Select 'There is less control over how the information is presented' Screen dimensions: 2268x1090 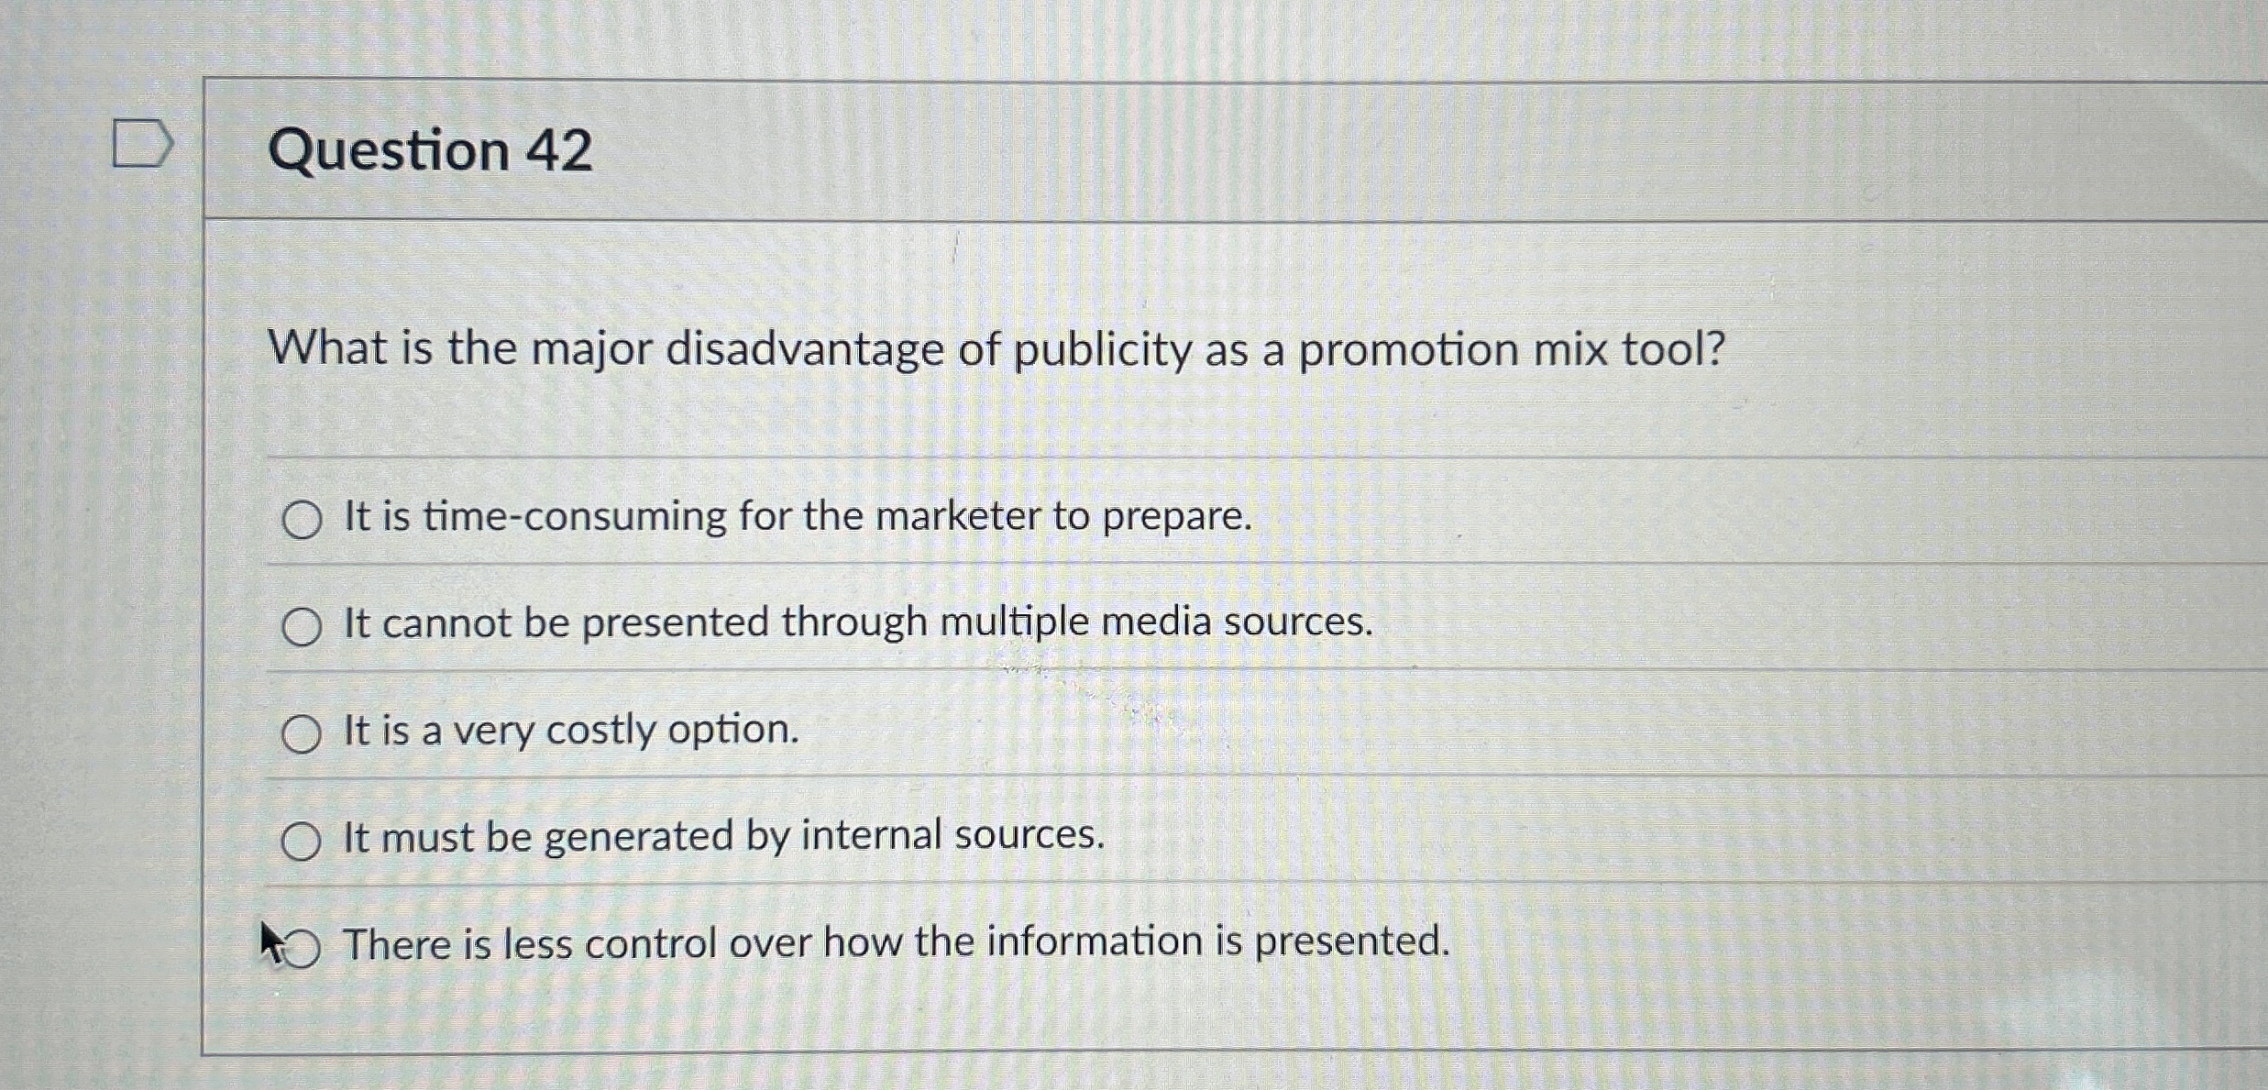click(303, 944)
